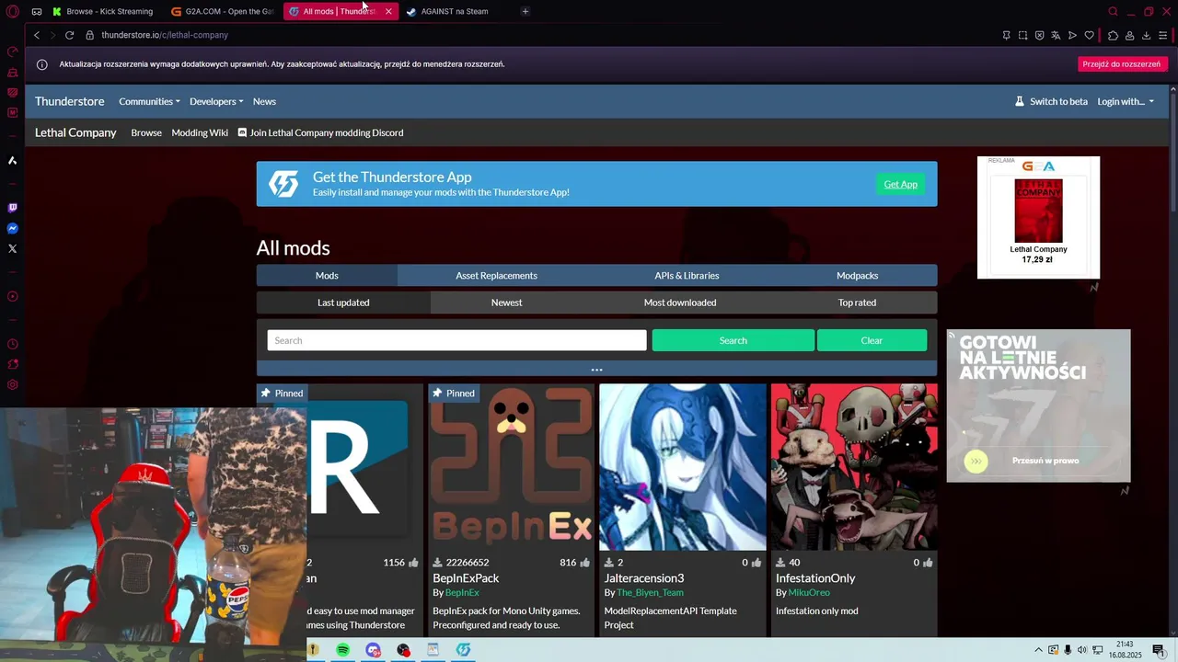Sort by Top rated
Viewport: 1178px width, 662px height.
[857, 302]
